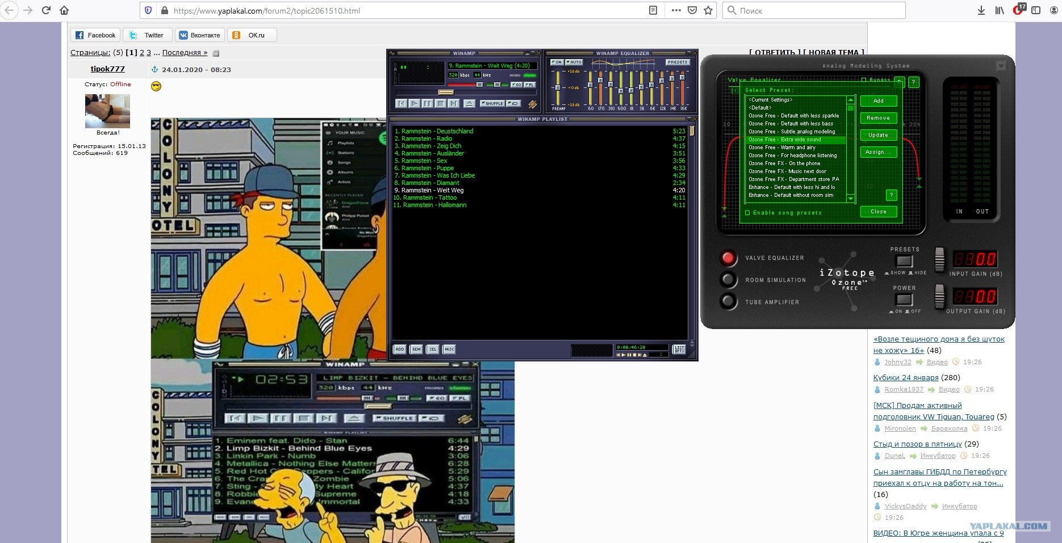
Task: Toggle equalizer ON button
Action: [557, 62]
